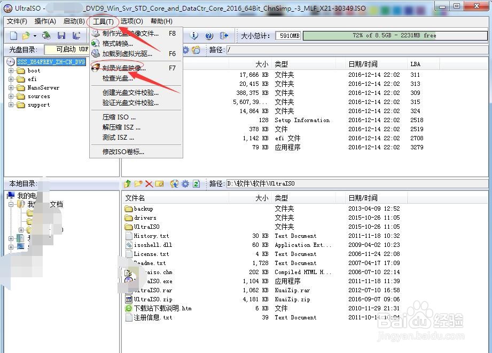
Task: Expand the boot folder in disc tree
Action: click(11, 71)
